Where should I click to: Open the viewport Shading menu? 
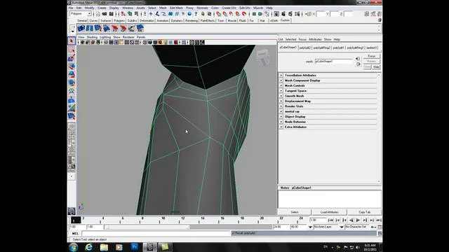click(92, 37)
